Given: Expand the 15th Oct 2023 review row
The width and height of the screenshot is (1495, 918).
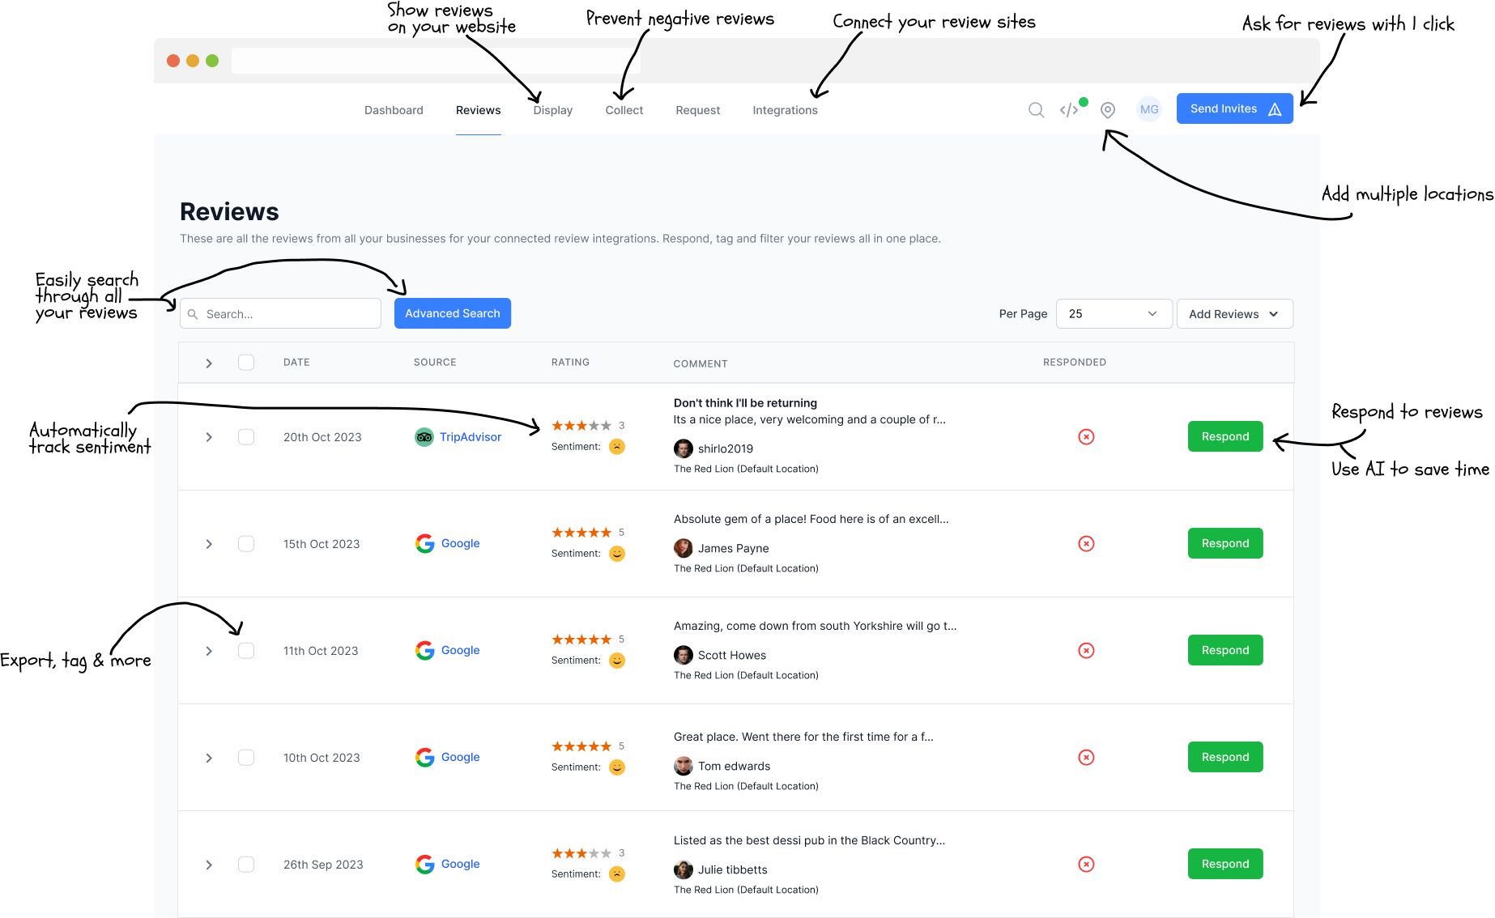Looking at the screenshot, I should point(209,544).
